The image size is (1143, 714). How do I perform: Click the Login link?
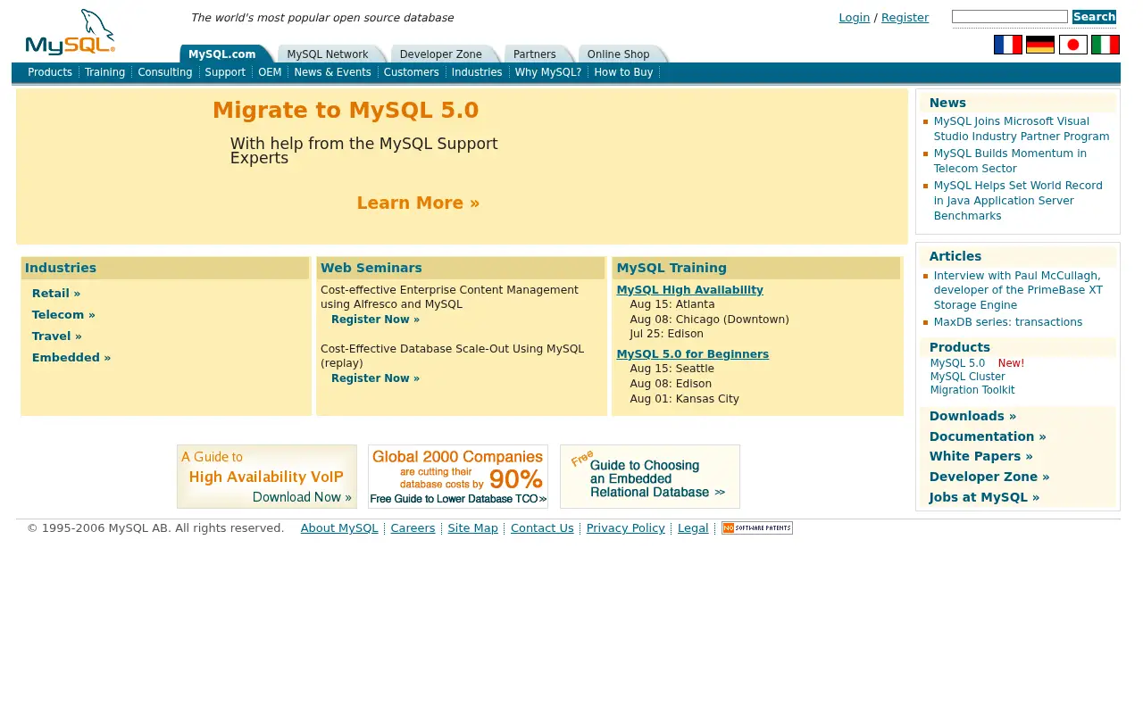click(855, 18)
